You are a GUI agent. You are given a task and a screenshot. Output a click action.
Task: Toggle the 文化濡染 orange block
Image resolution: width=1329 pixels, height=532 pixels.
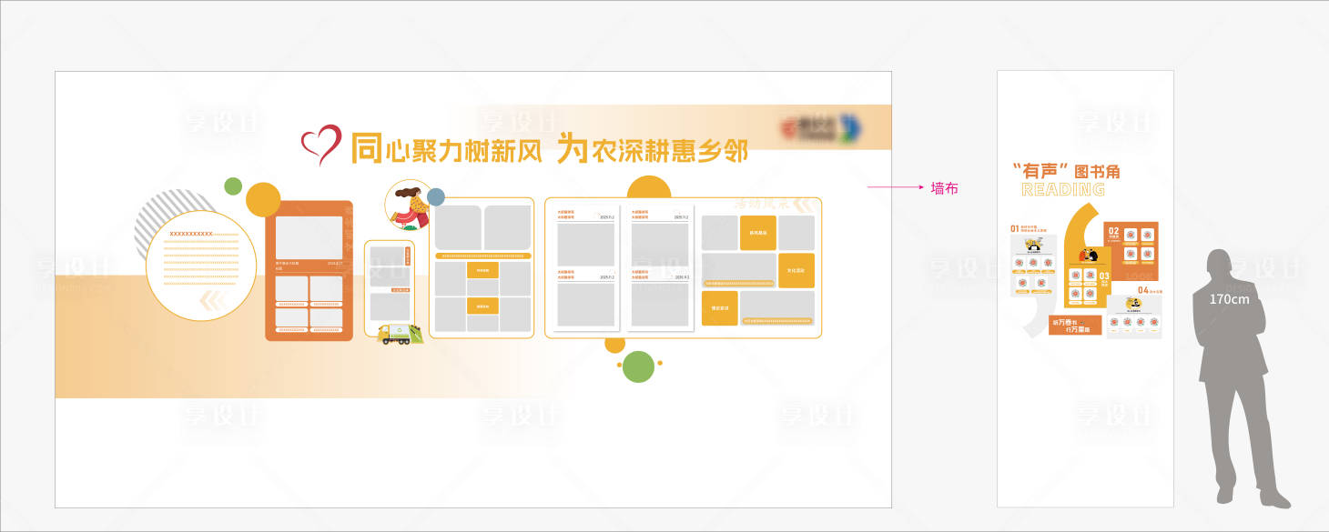[x=796, y=270]
